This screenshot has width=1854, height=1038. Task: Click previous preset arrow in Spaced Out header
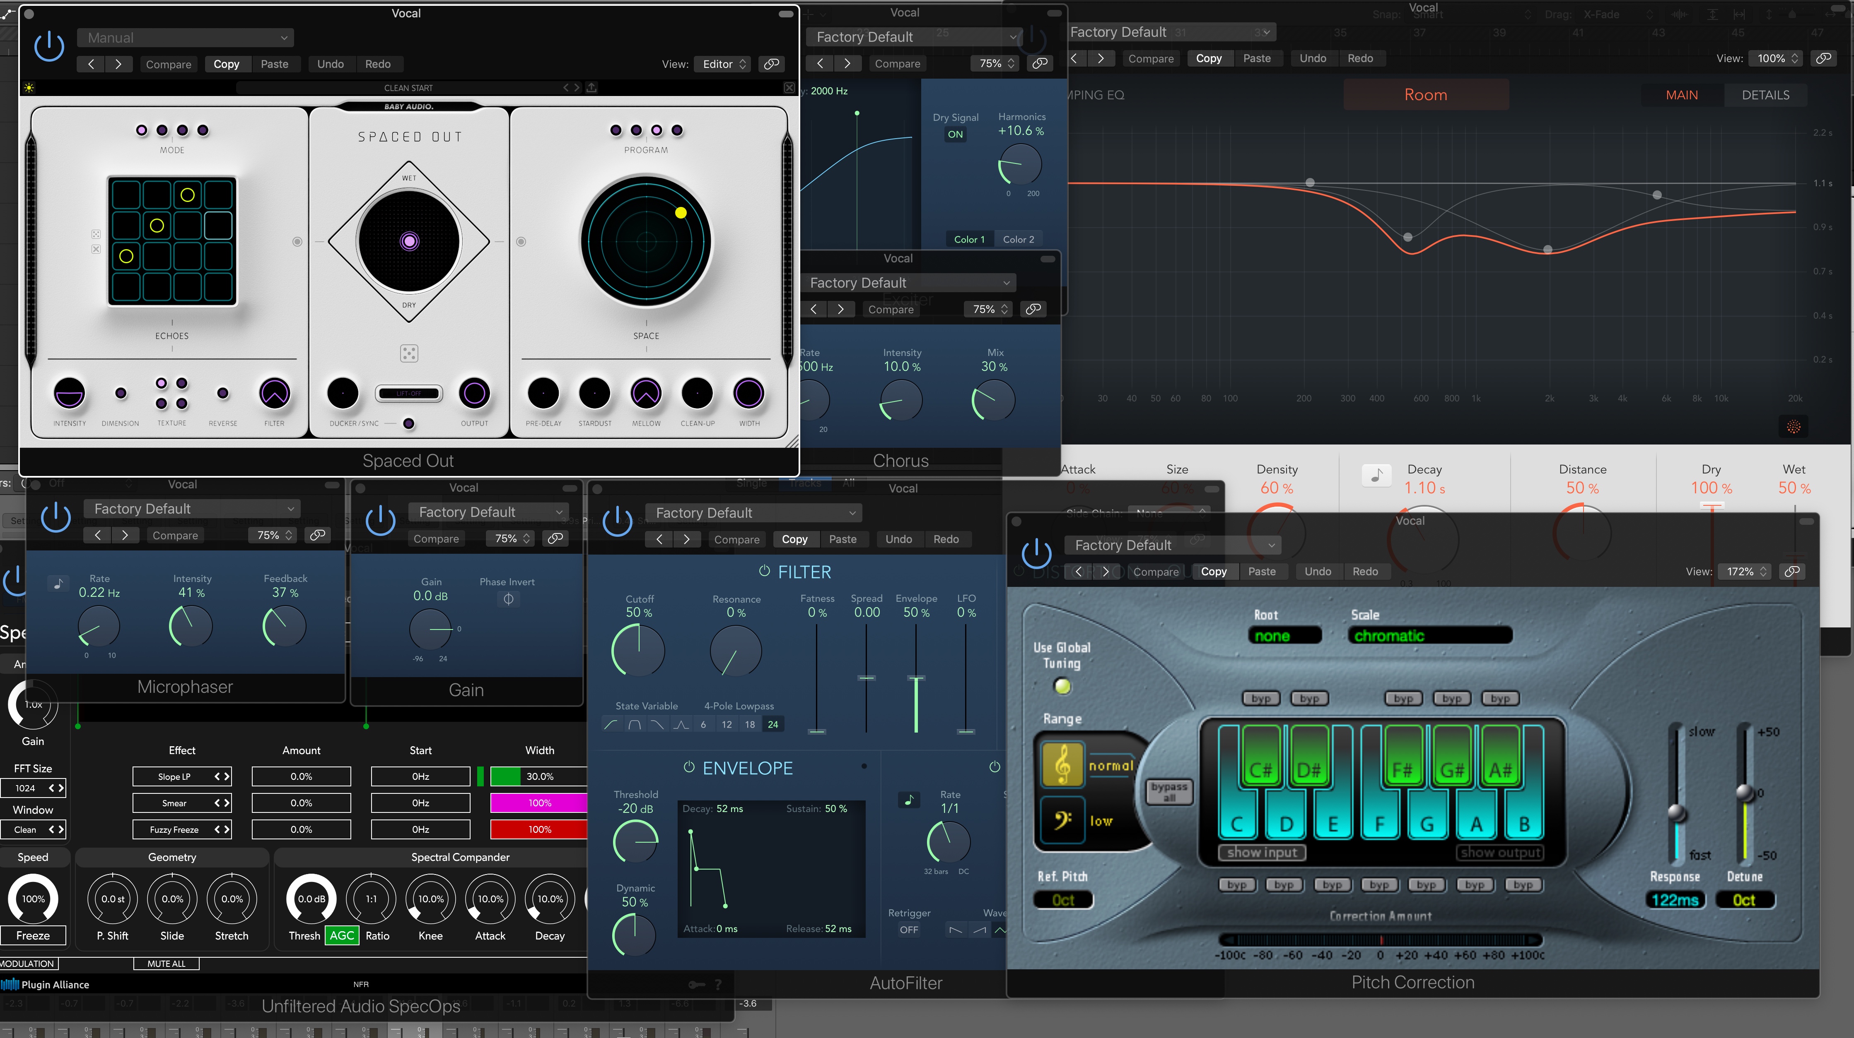tap(91, 64)
